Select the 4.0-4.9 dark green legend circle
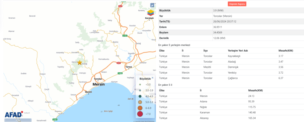This screenshot has height=122, width=304. click(140, 96)
